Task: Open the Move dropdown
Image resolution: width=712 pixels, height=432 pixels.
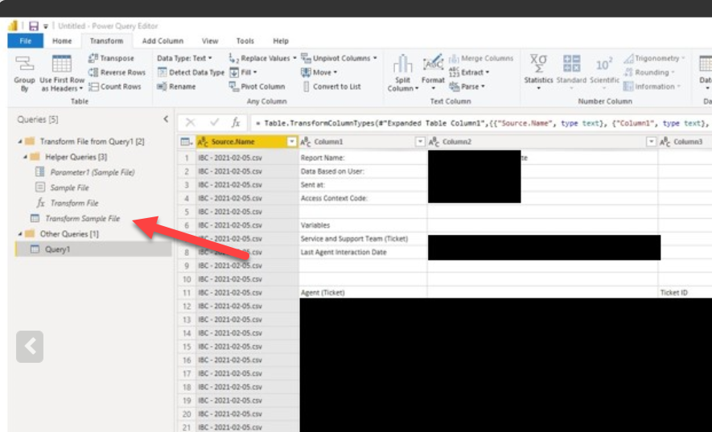Action: [319, 72]
